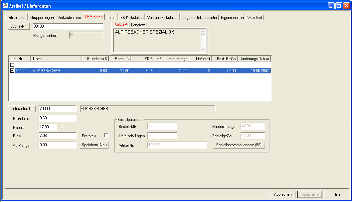Uncheck the checkbox for supplier 70000
The image size is (352, 202).
(12, 71)
